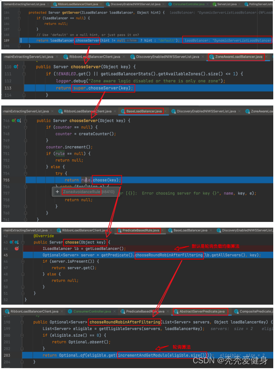
Task: Open BaseLoadBalancer.java tab above line 42
Action: click(190, 231)
